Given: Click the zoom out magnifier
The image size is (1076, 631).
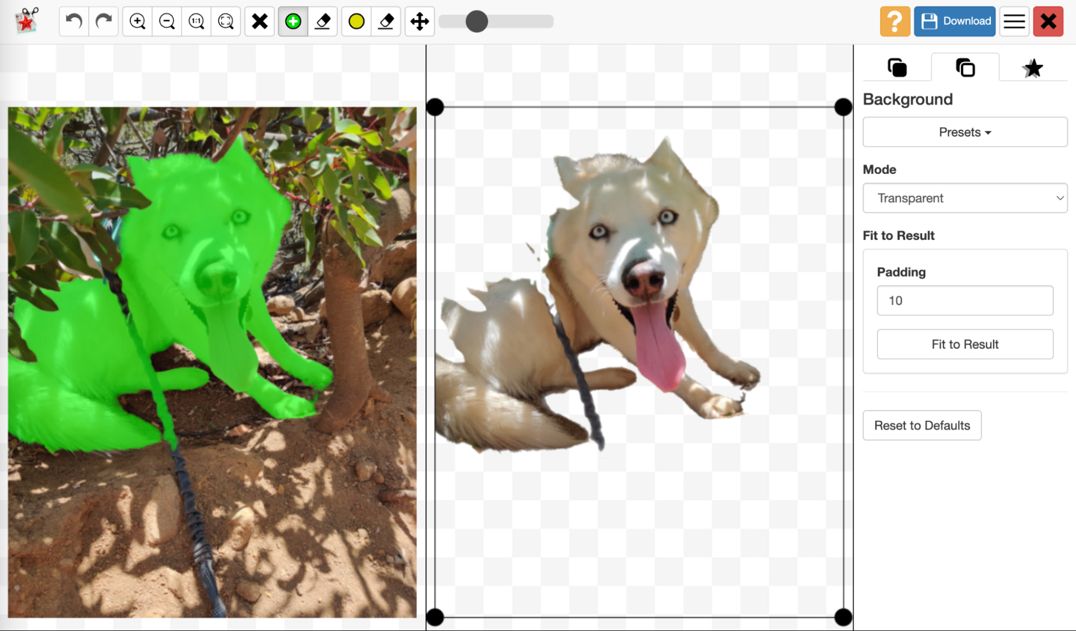Looking at the screenshot, I should (167, 22).
